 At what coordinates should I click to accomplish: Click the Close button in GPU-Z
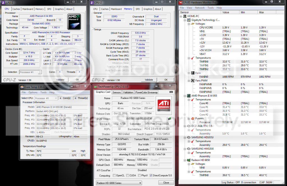click(166, 183)
